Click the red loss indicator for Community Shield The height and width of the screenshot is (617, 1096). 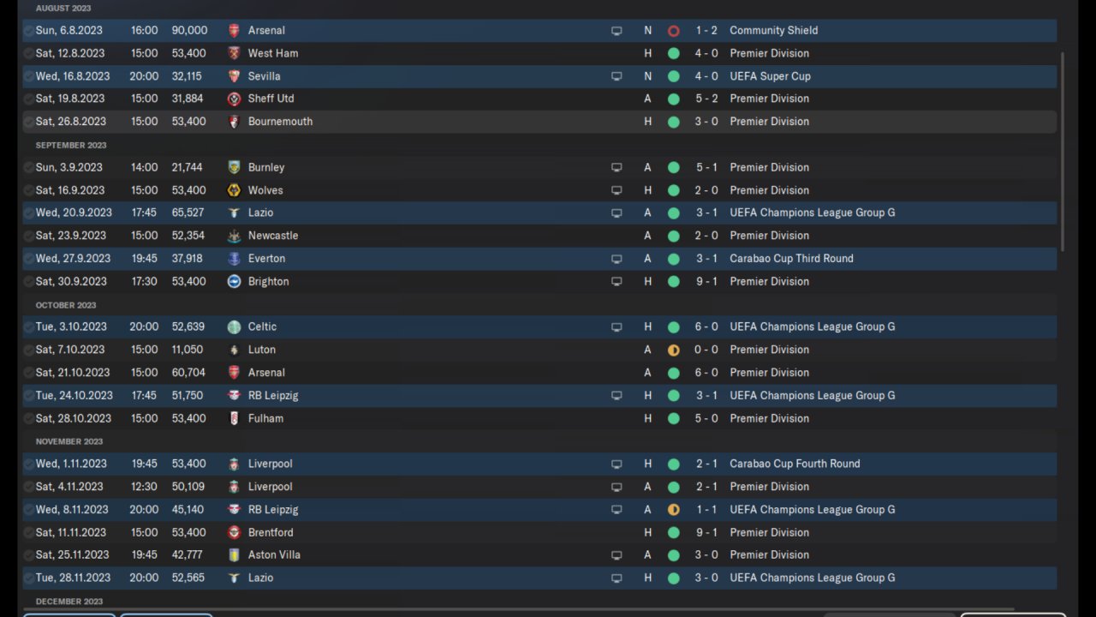(x=673, y=31)
